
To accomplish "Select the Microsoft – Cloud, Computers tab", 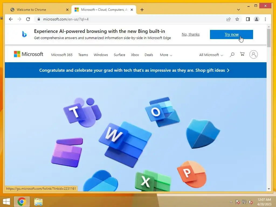I will click(x=104, y=10).
